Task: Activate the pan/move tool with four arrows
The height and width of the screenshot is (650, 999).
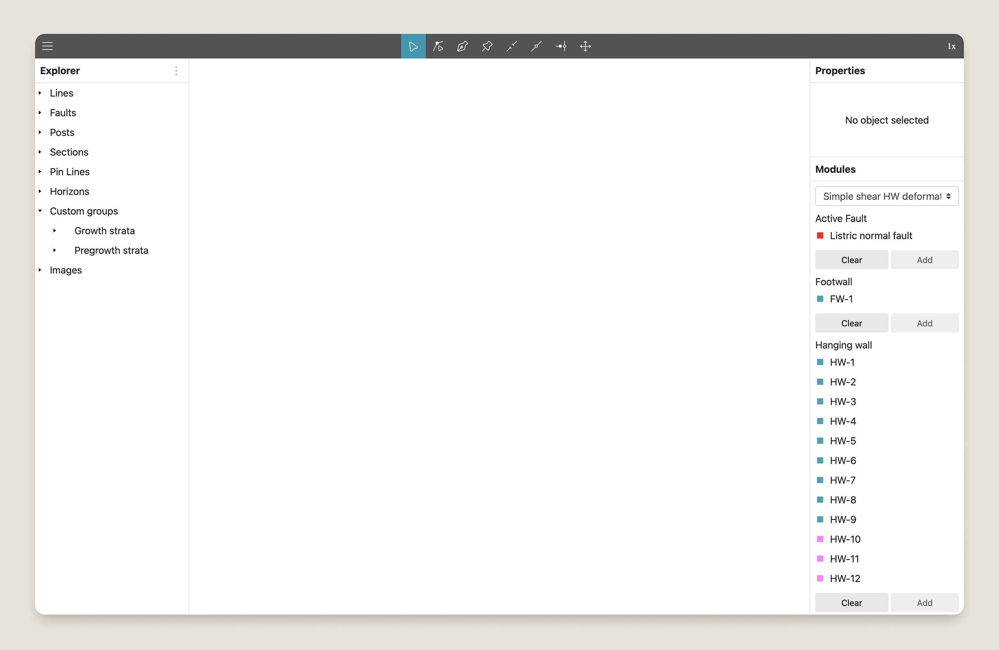Action: (x=585, y=46)
